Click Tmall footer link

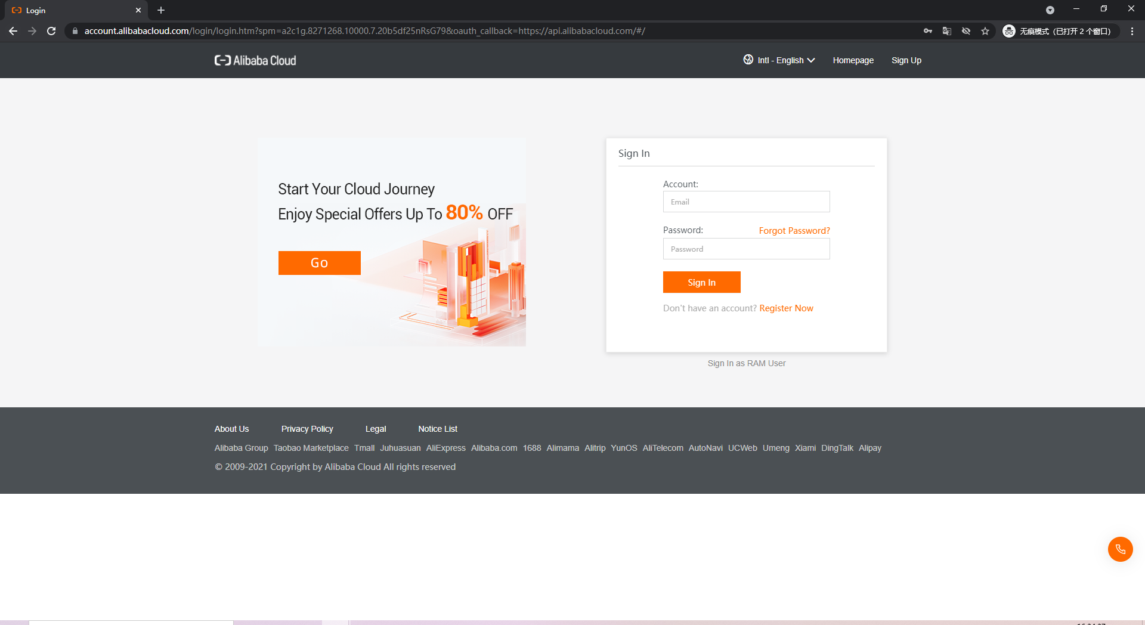364,448
